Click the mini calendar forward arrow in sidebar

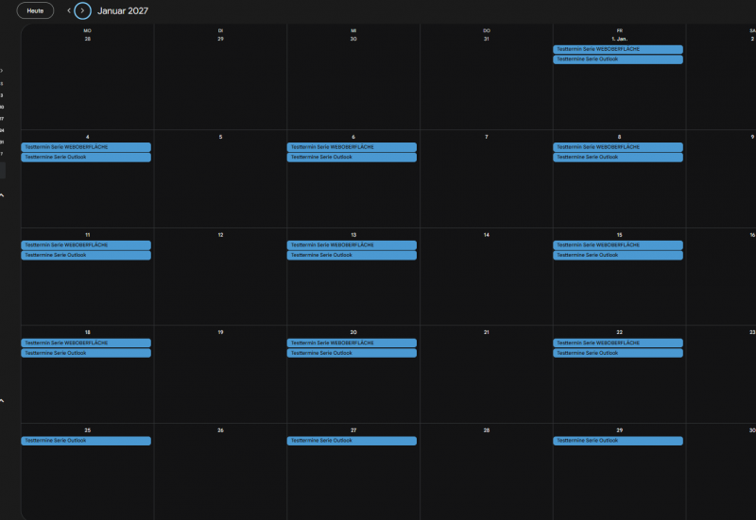point(2,71)
